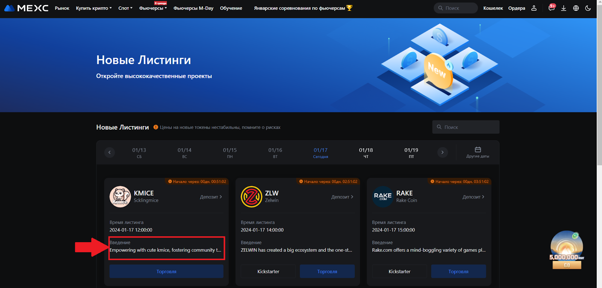602x288 pixels.
Task: Open the MEXC logo home link
Action: pyautogui.click(x=26, y=8)
